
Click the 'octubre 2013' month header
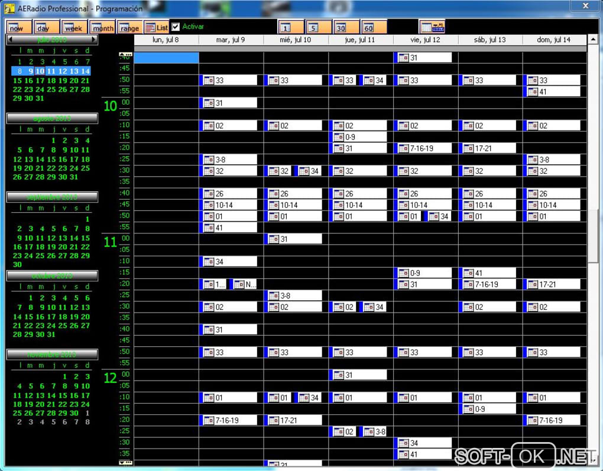click(52, 275)
